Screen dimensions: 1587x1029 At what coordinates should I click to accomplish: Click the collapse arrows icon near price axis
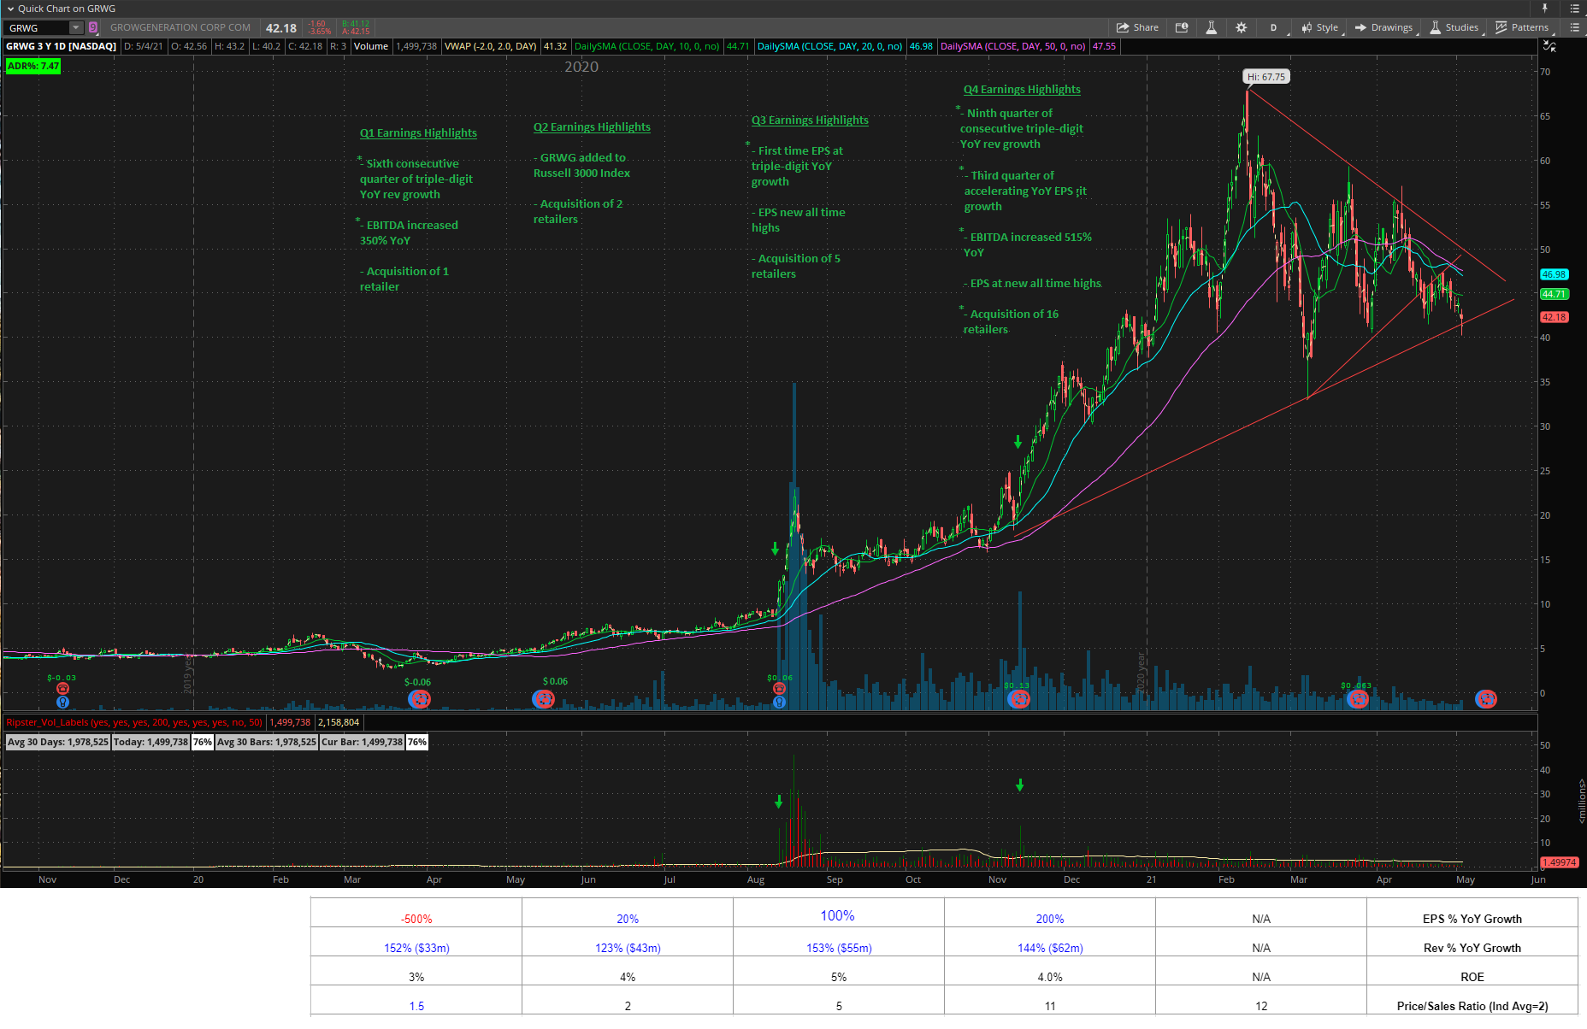click(1549, 46)
